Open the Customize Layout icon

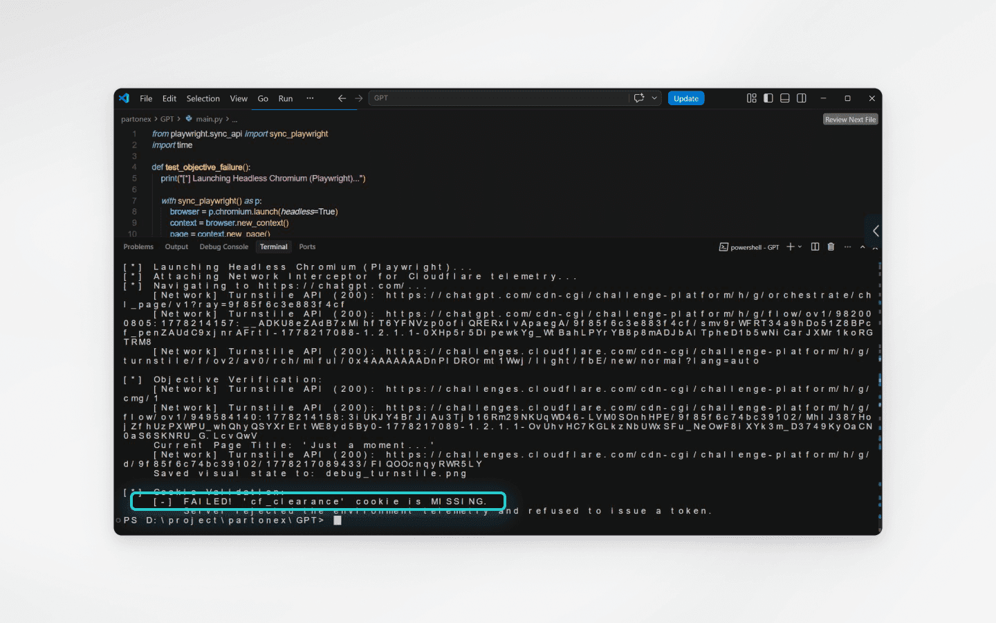[x=752, y=98]
